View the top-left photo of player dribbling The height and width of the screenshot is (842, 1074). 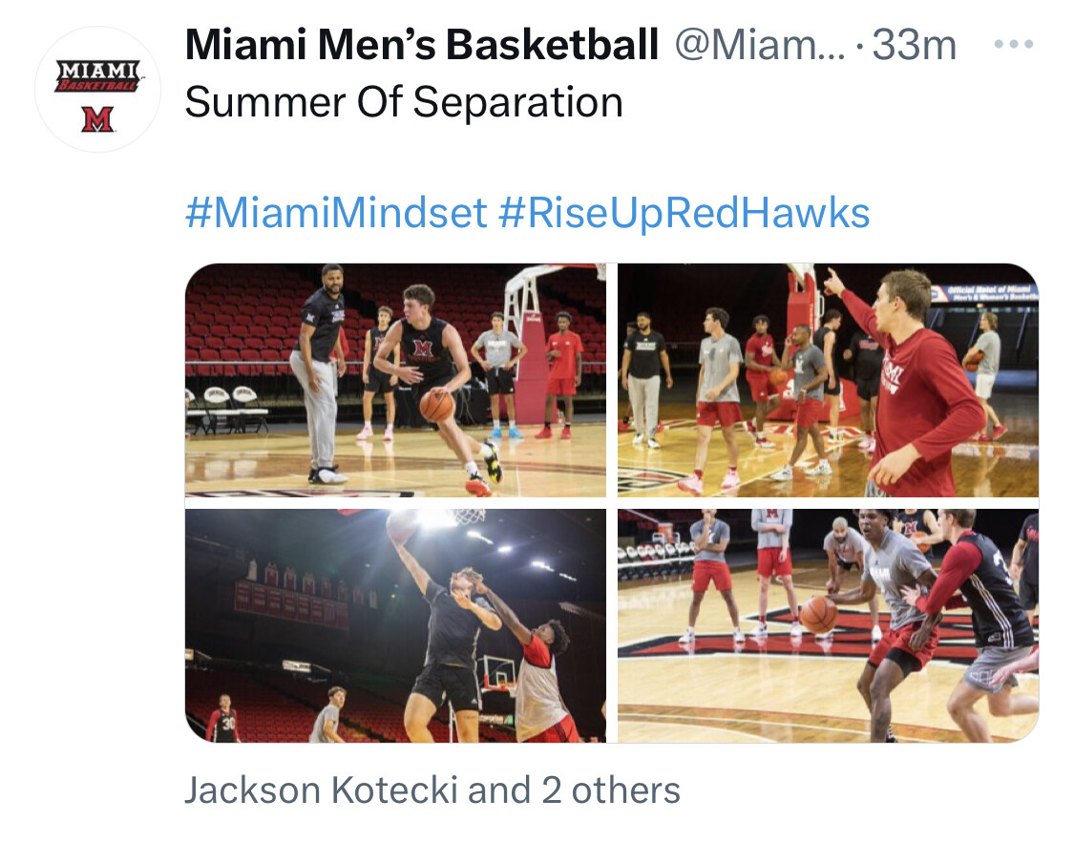[395, 380]
